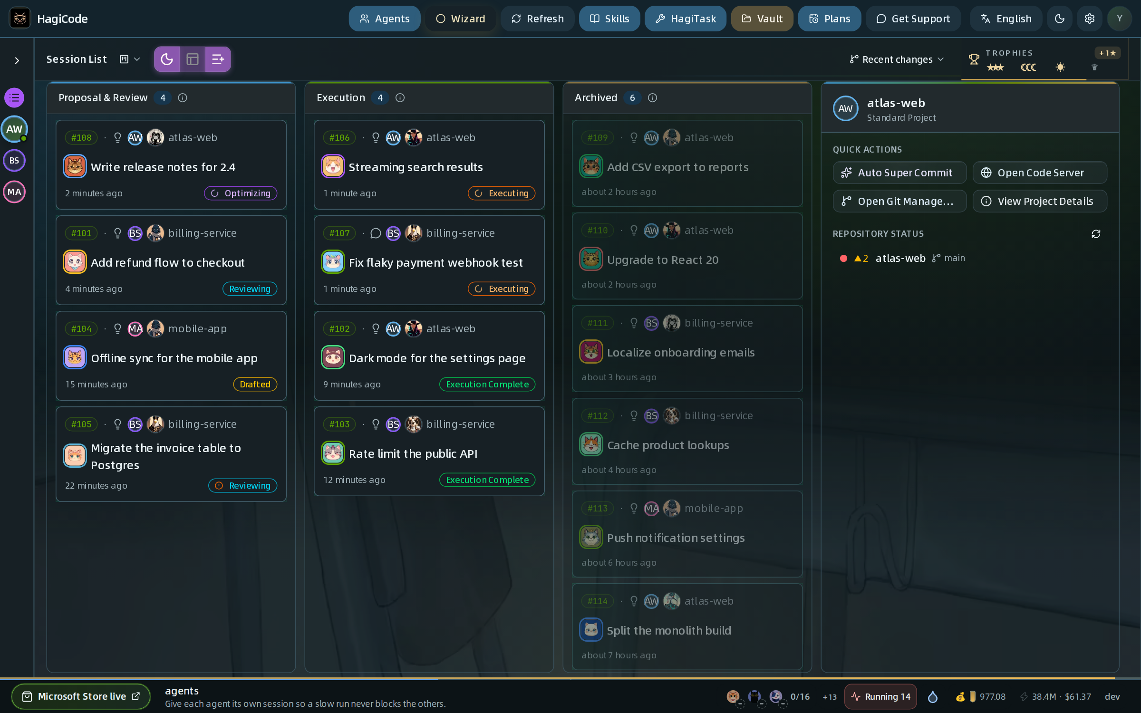
Task: Expand the collapsed left sidebar arrow
Action: coord(17,60)
